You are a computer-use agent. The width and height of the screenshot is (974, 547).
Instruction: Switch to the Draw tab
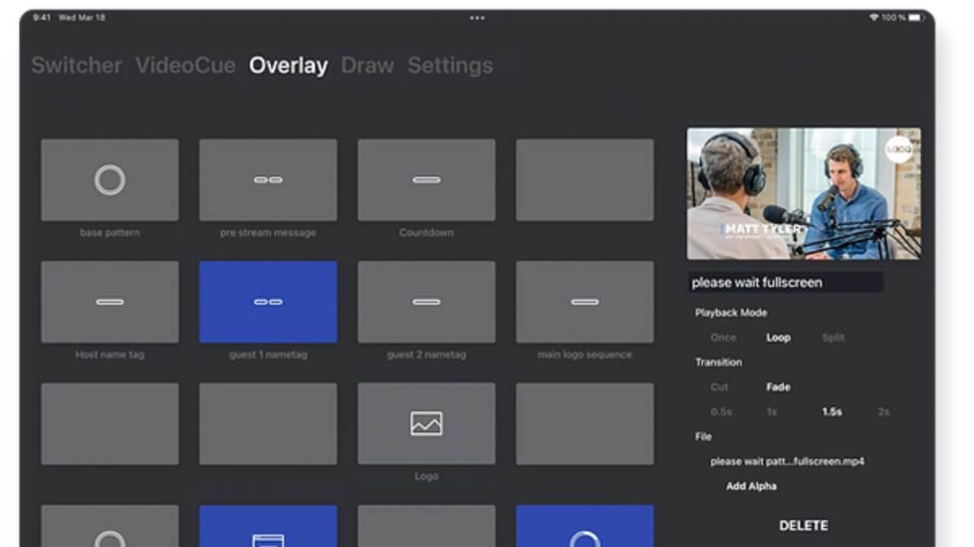367,66
